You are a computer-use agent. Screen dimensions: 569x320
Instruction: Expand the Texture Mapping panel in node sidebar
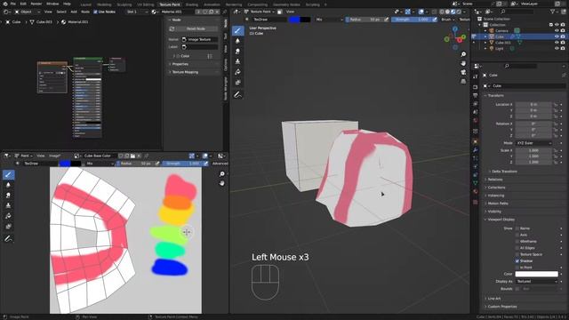tap(185, 72)
